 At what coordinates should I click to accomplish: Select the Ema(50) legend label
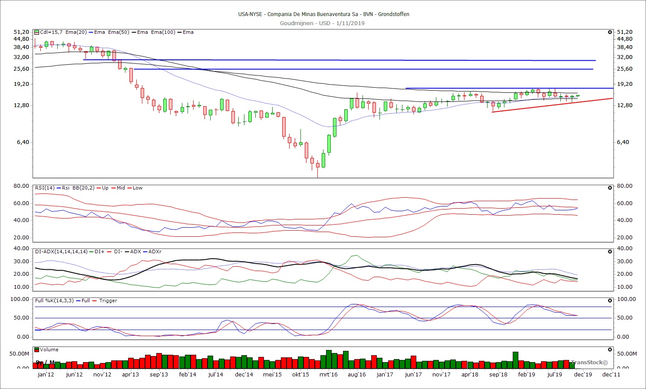119,32
